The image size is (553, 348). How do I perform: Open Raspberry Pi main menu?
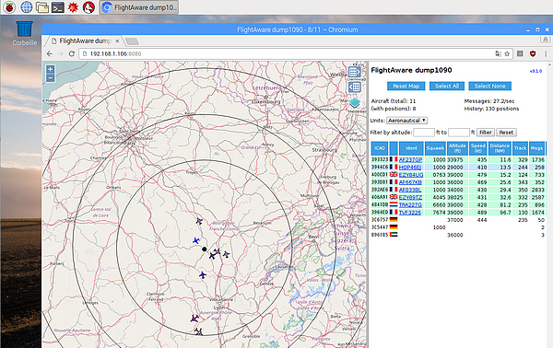click(x=9, y=7)
